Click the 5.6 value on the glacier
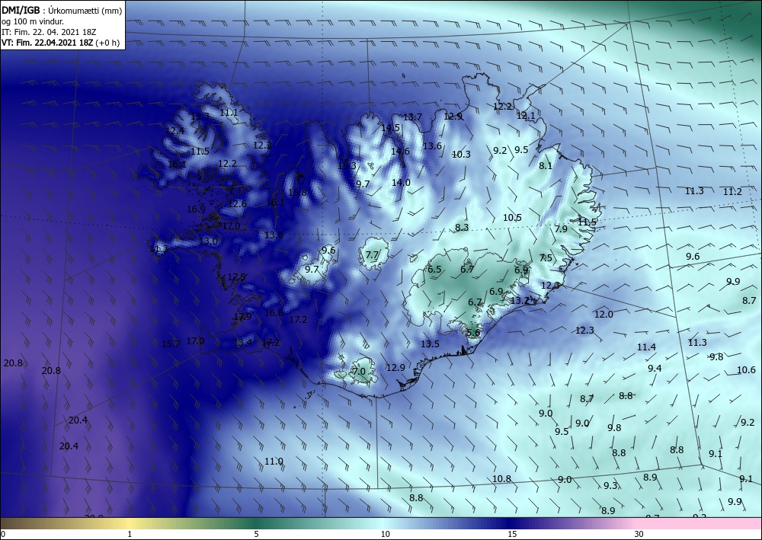762x540 pixels. (473, 333)
